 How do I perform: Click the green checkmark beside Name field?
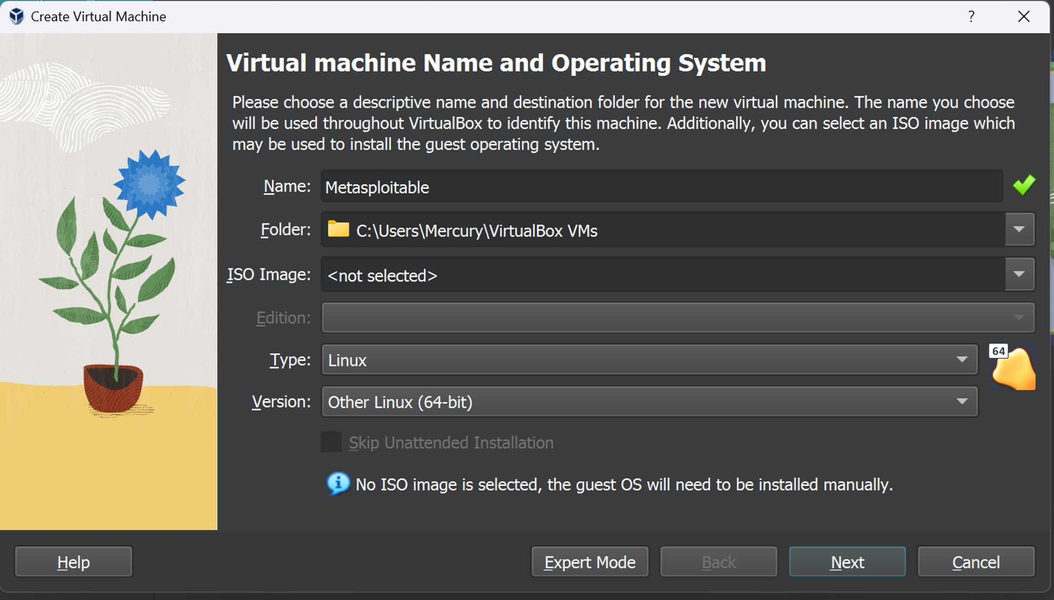pyautogui.click(x=1023, y=185)
